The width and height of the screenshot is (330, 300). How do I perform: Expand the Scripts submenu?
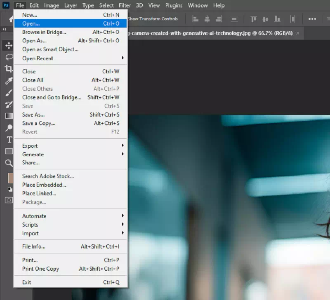pos(71,225)
